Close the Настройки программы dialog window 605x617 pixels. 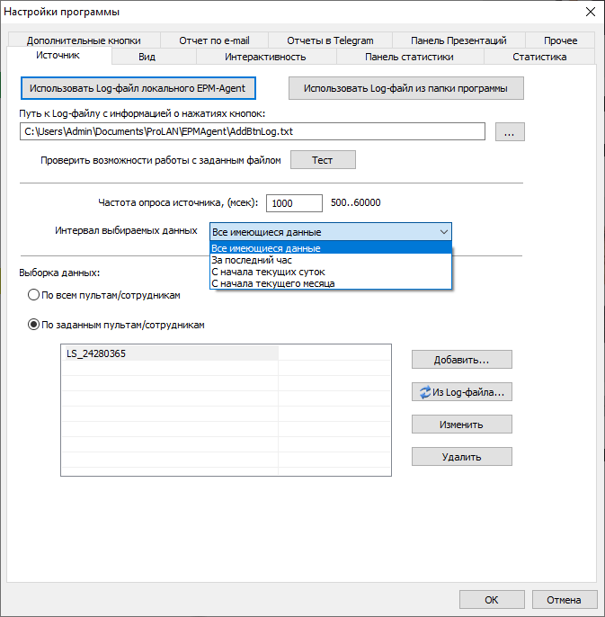point(590,12)
